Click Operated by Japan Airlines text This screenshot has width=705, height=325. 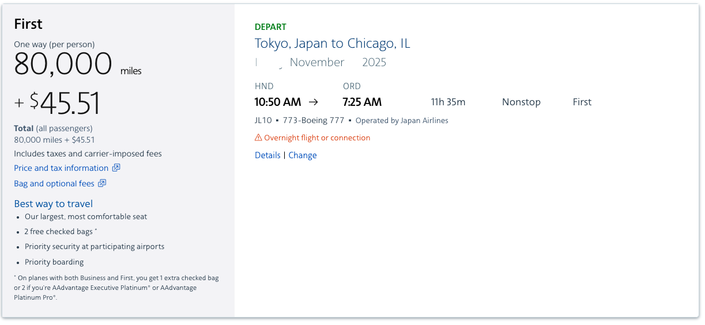pos(402,121)
